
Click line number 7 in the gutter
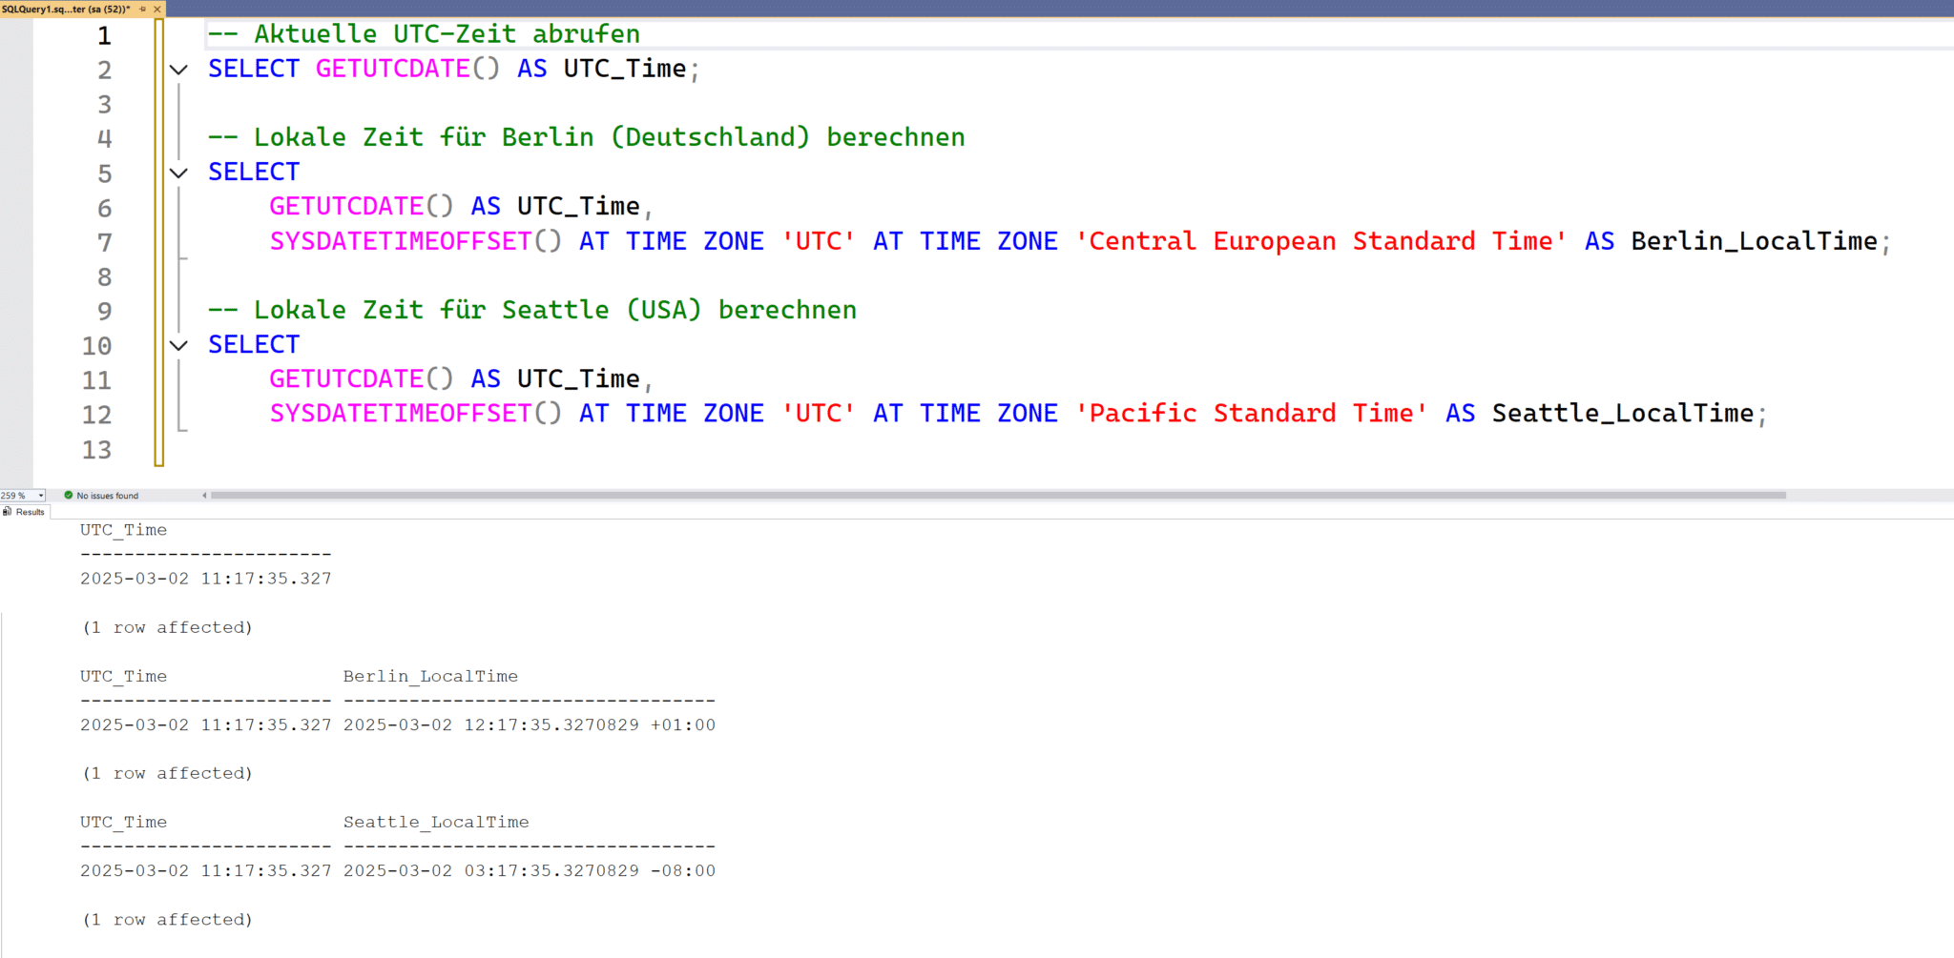(x=104, y=243)
